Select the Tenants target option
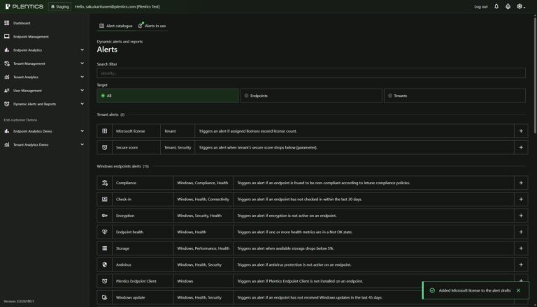Viewport: 537px width, 307px height. tap(454, 96)
